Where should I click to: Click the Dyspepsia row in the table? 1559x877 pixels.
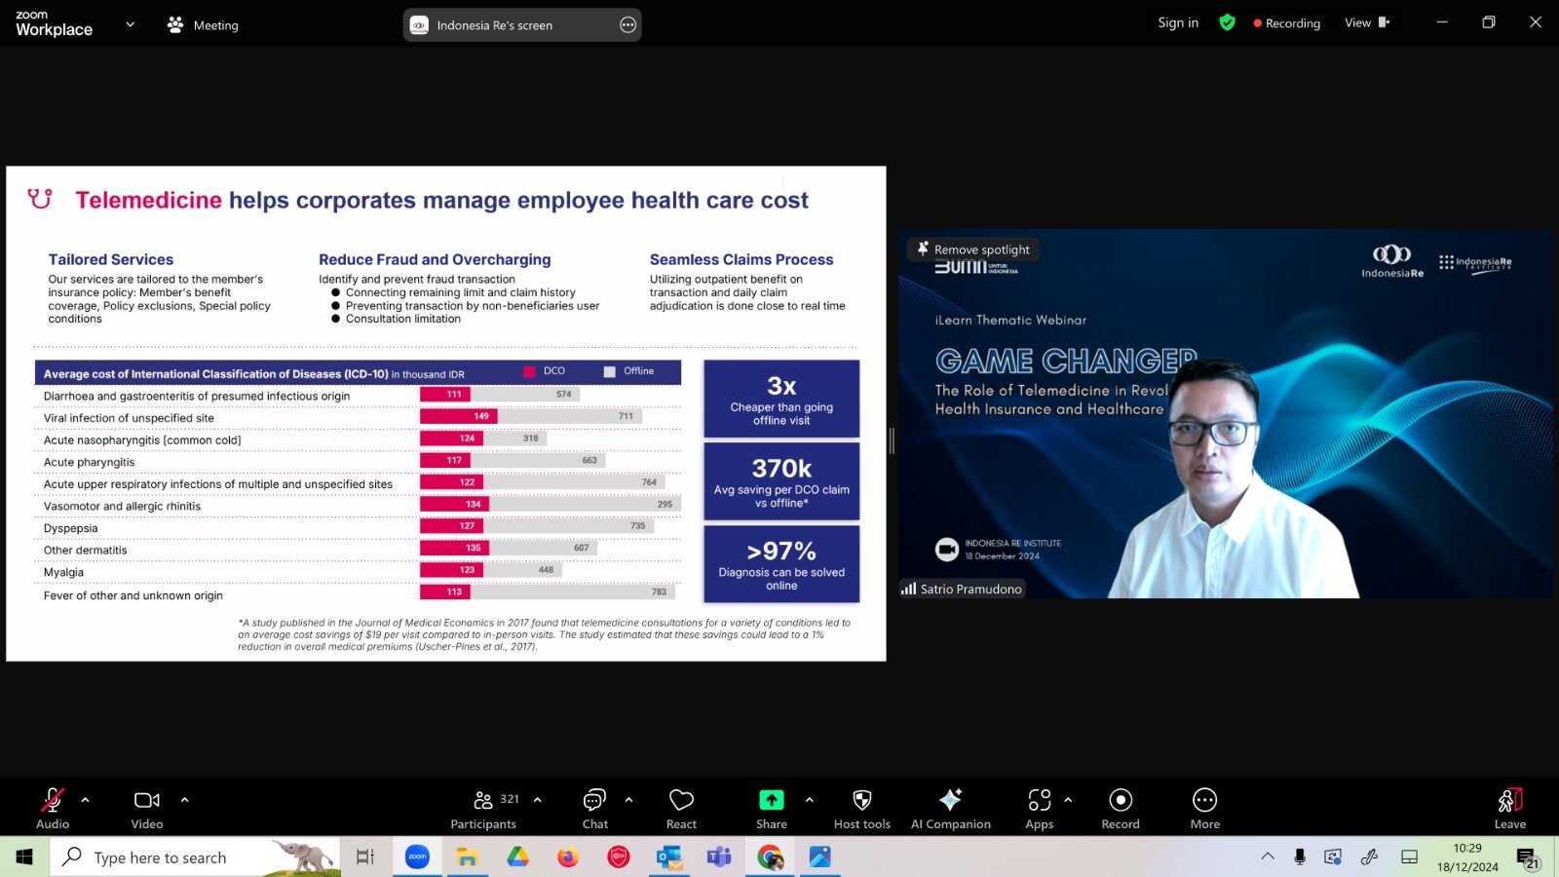(x=357, y=527)
